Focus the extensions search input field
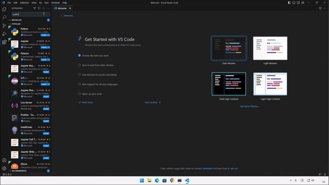 click(x=31, y=14)
